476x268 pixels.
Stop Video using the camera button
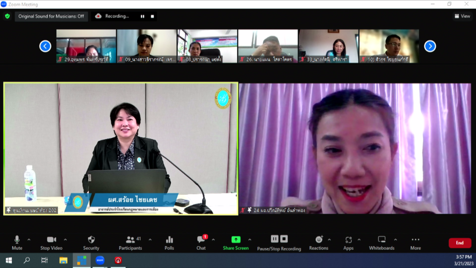click(x=52, y=242)
